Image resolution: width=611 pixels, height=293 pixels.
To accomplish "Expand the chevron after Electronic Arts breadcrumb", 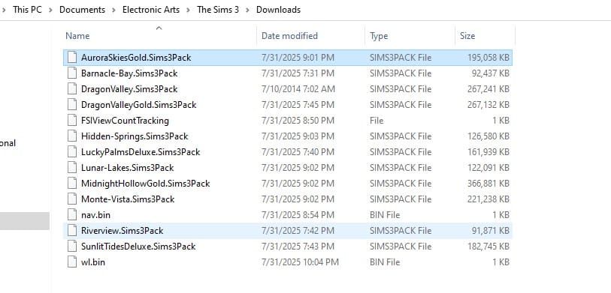I will click(x=188, y=10).
